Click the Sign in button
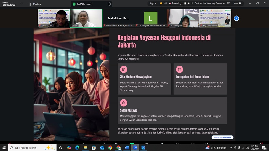This screenshot has height=151, width=269. (x=153, y=4)
